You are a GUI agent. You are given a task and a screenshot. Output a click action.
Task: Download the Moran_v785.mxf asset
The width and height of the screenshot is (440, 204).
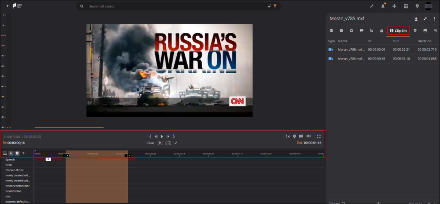pyautogui.click(x=416, y=19)
